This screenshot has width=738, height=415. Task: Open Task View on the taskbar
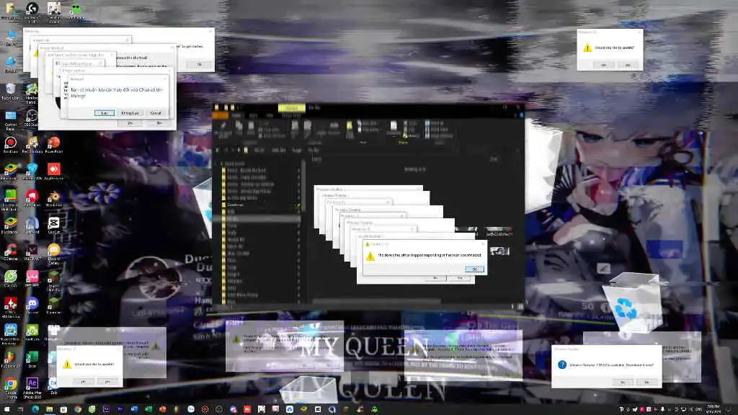click(x=21, y=409)
